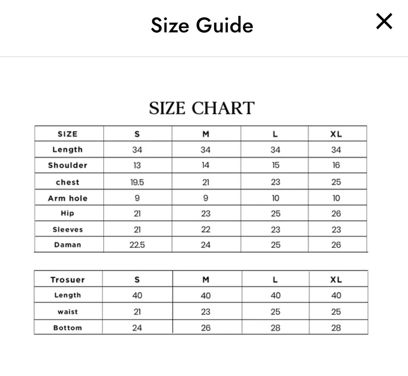Click the SIZE CHART title in image
This screenshot has height=376, width=408.
coord(202,108)
